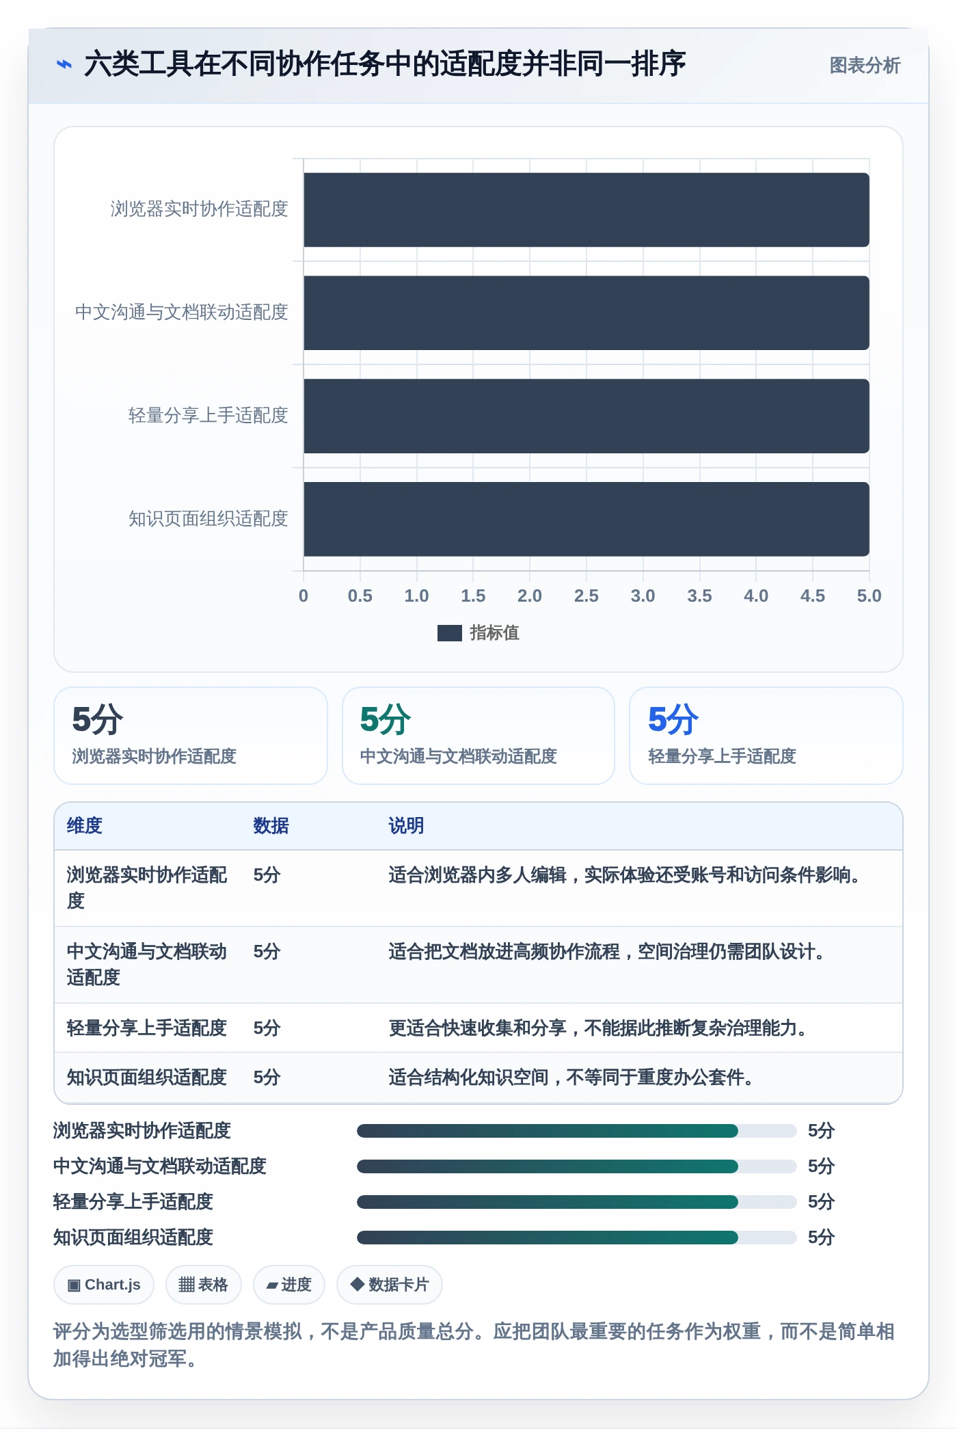
Task: Click the 知识页面组织适配度 progress bar
Action: 577,1238
